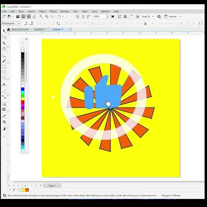
Task: Click the Add Nodes icon
Action: tap(26, 23)
